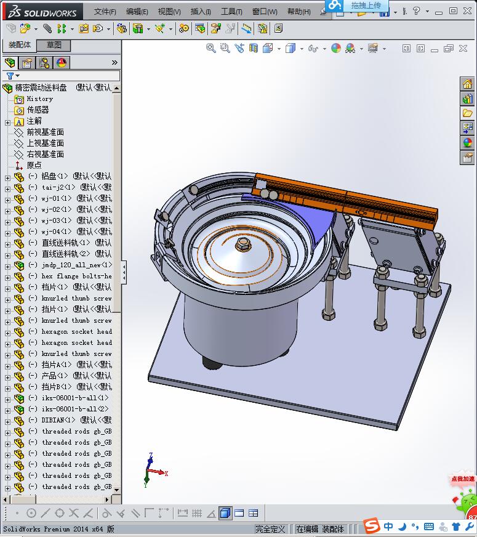
Task: Click the paperclip Mate tool icon
Action: click(47, 28)
